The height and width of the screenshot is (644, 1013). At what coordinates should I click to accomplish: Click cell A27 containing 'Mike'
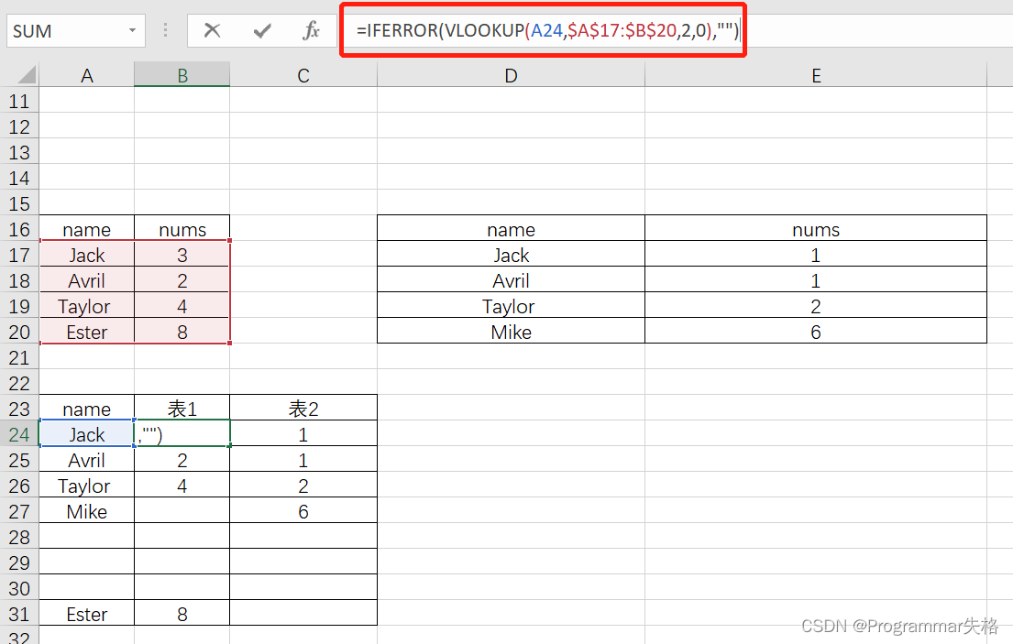(86, 511)
